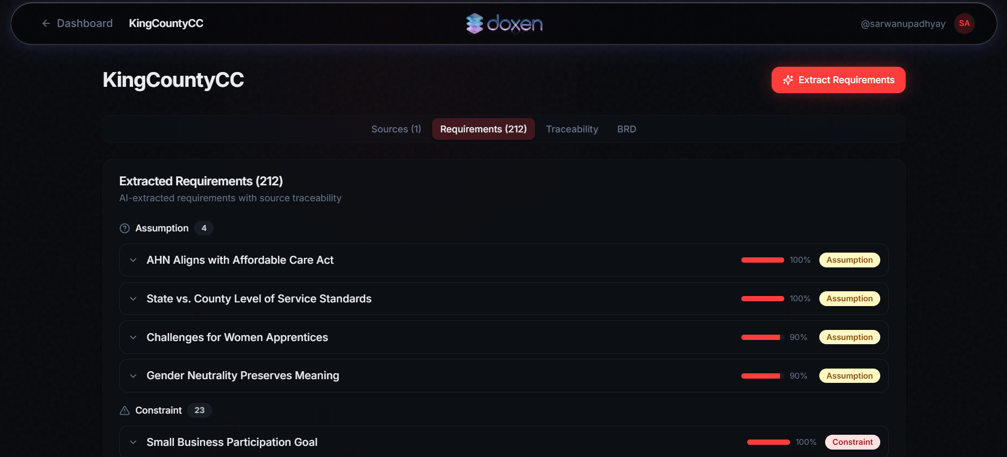Expand Gender Neutrality Preserves Meaning chevron
This screenshot has width=1007, height=457.
[133, 376]
